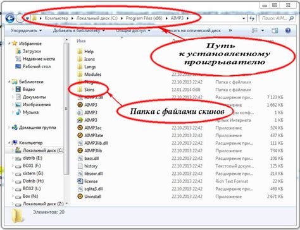Click Program Files (x86) breadcrumb

[x=144, y=18]
